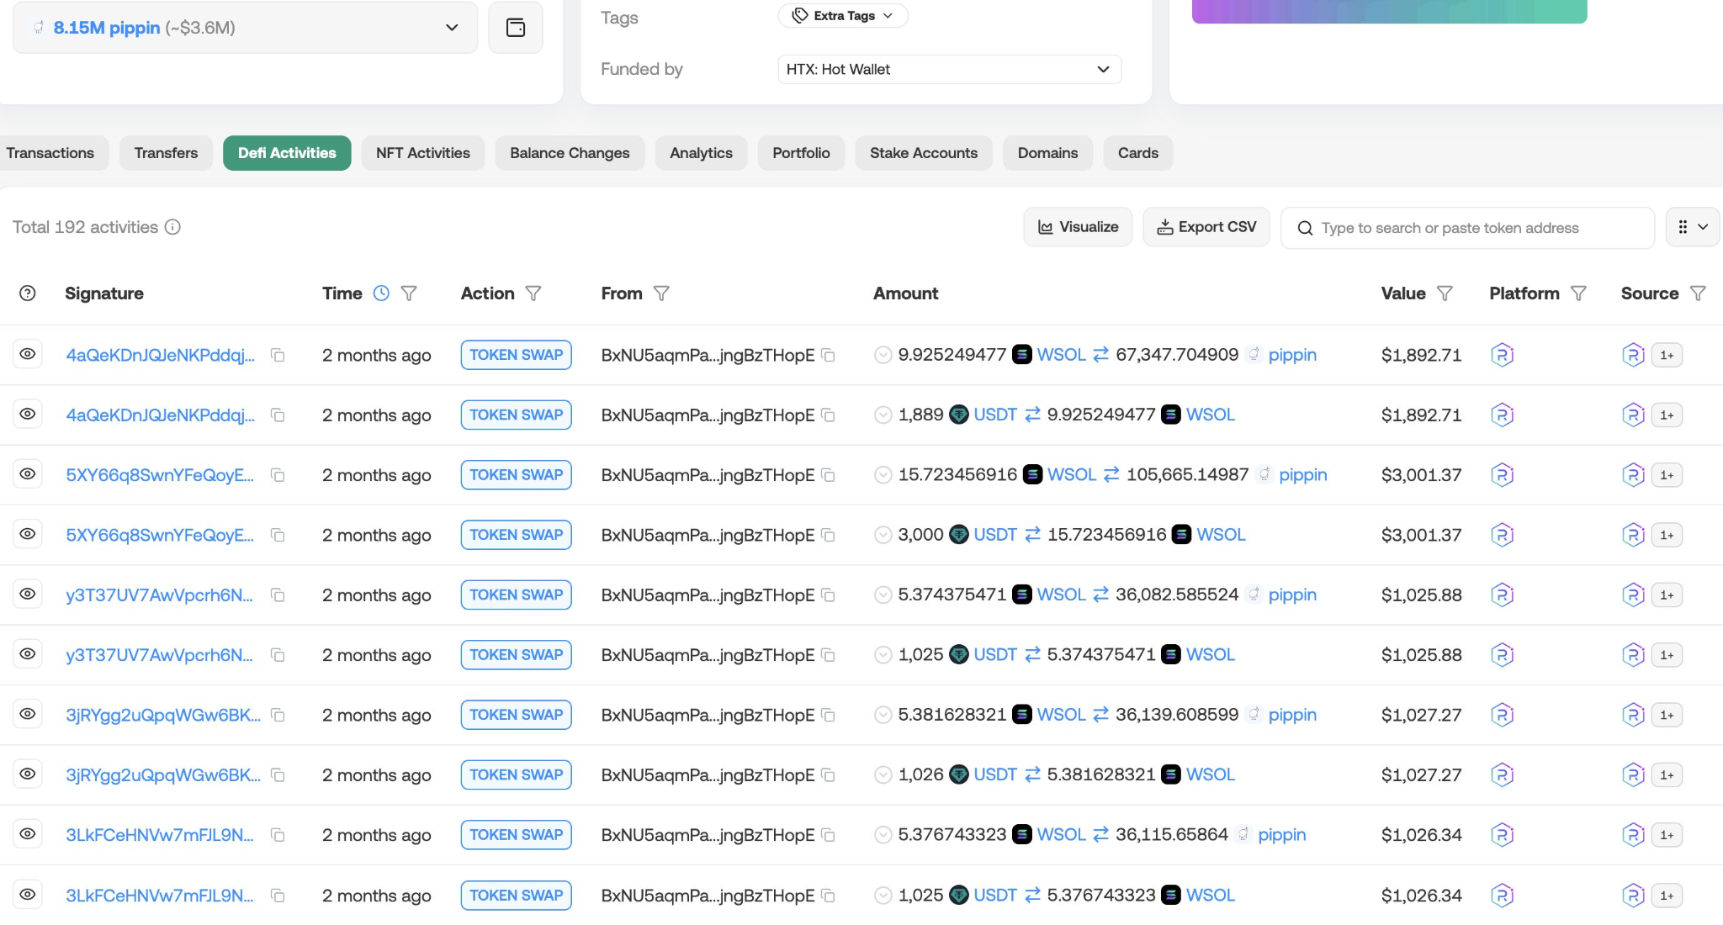Open the Value column filter funnel
This screenshot has width=1723, height=925.
click(1445, 293)
